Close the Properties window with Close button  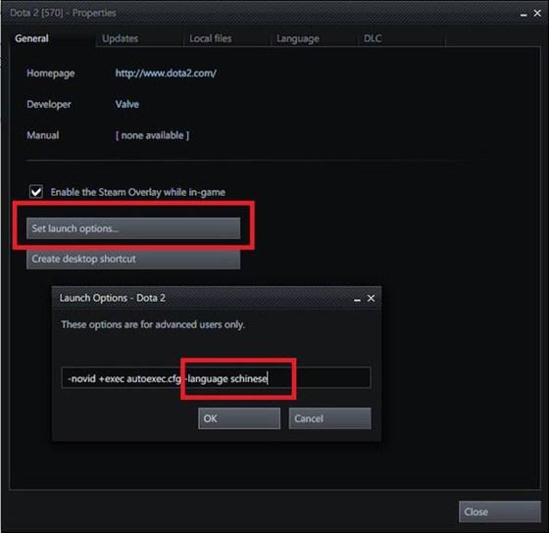point(500,511)
